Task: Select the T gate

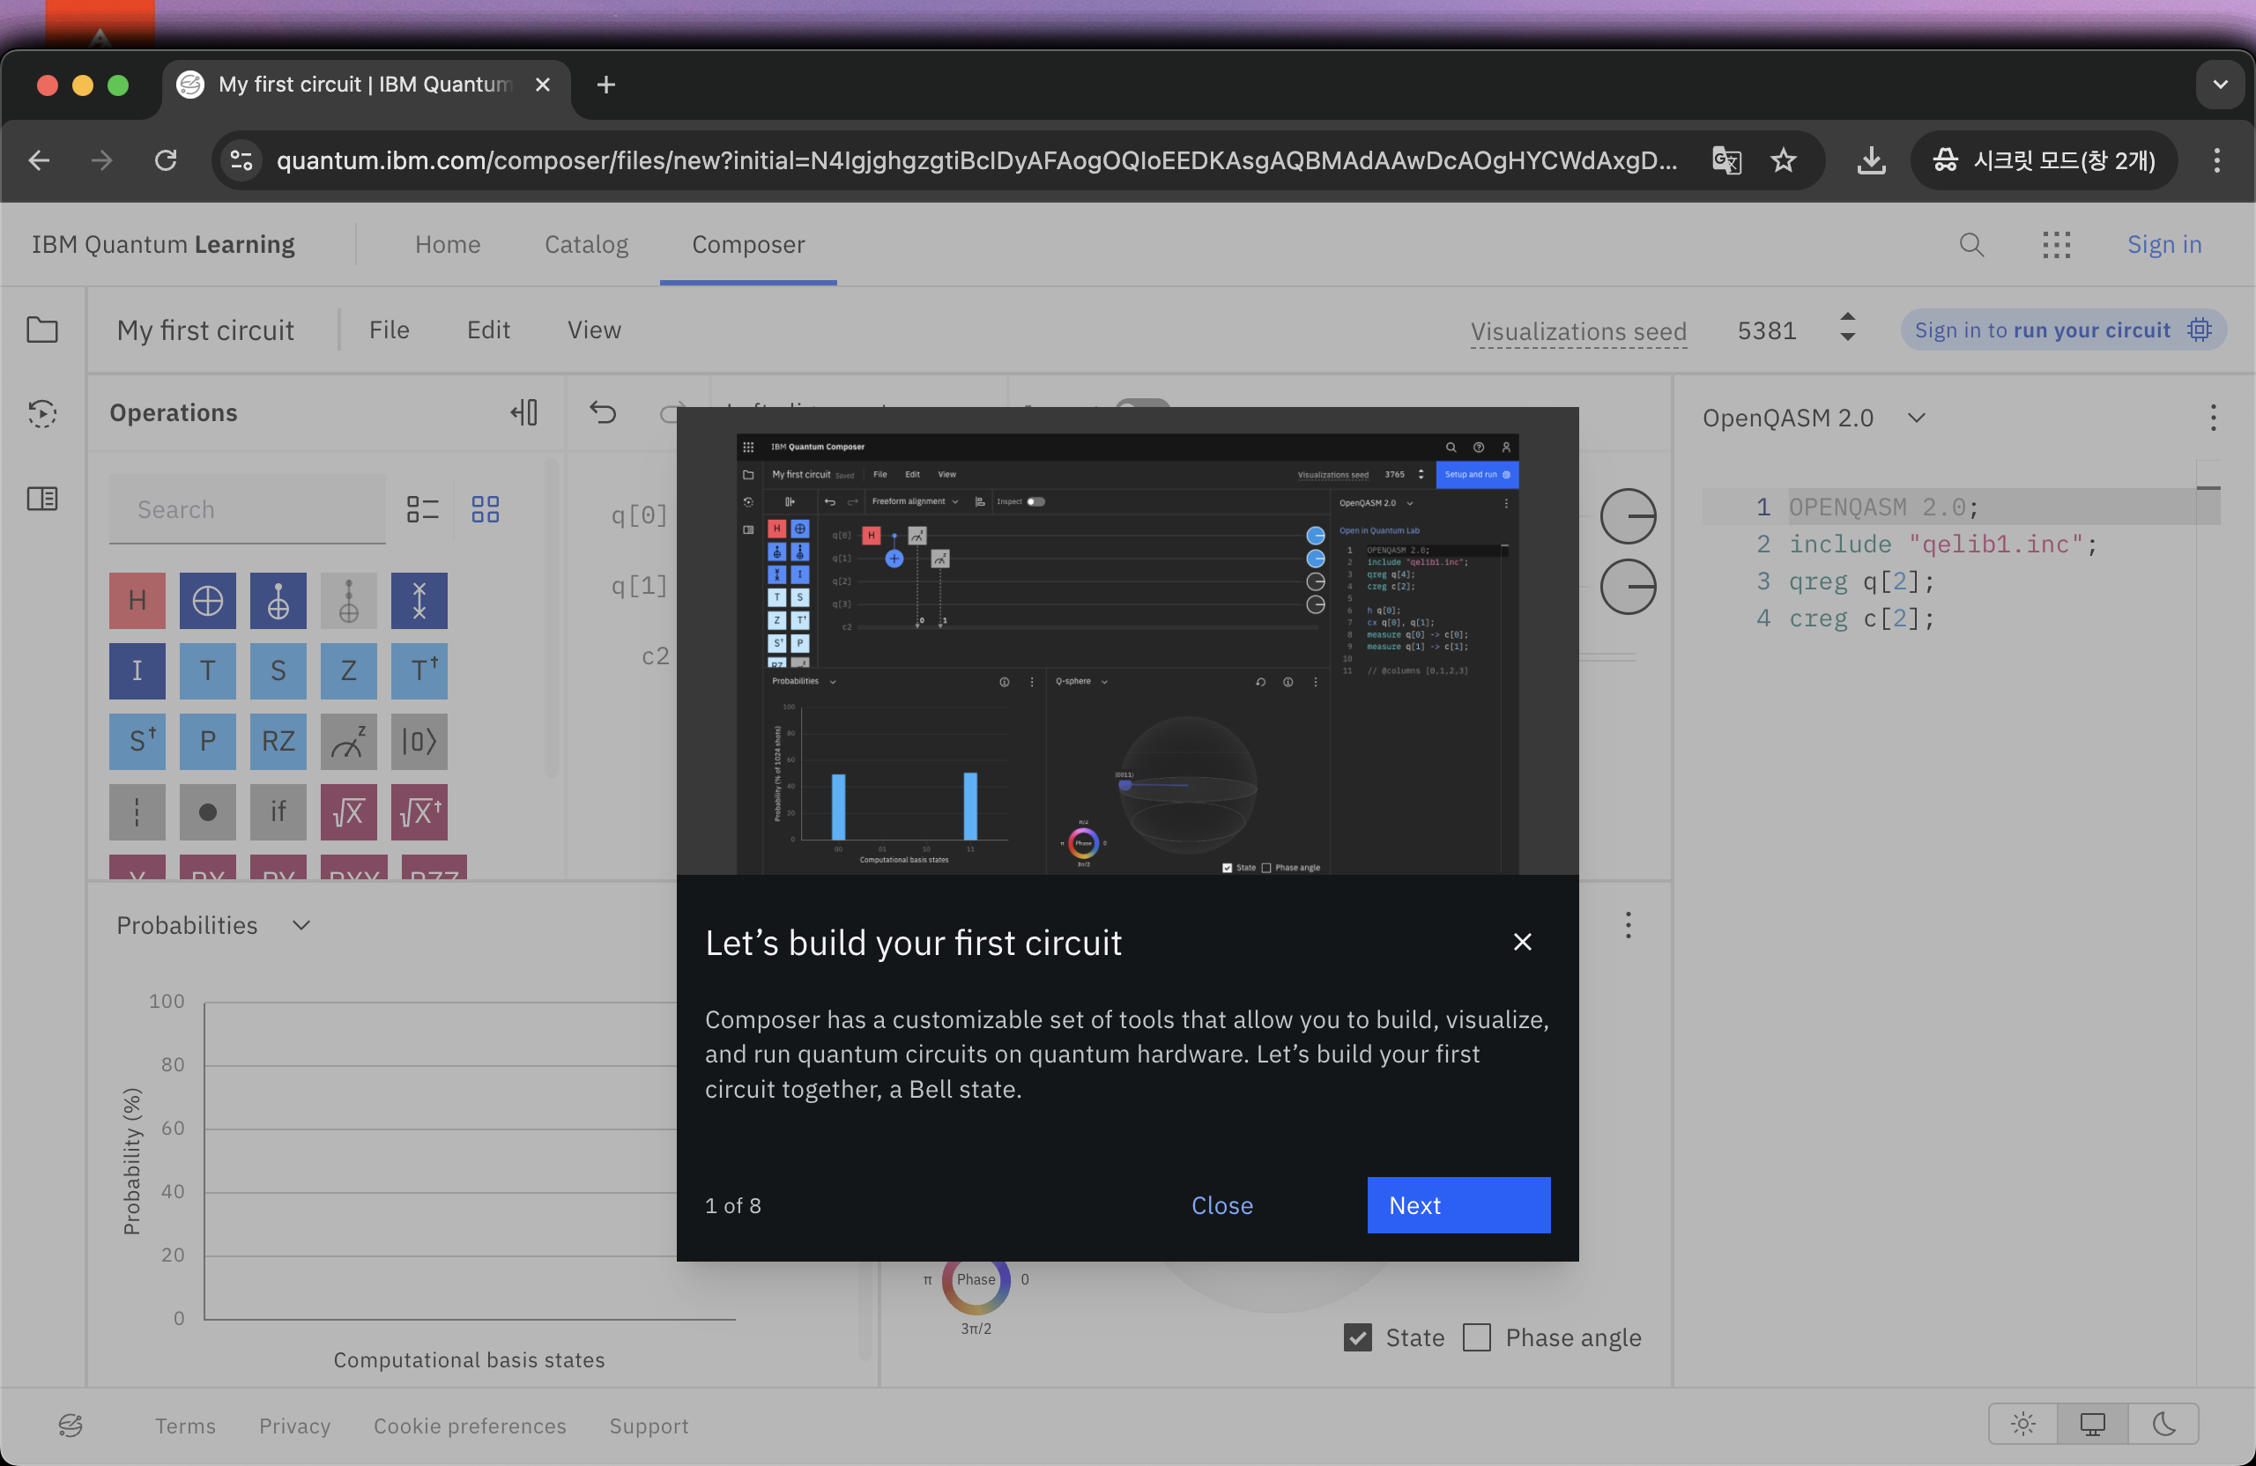Action: point(208,671)
